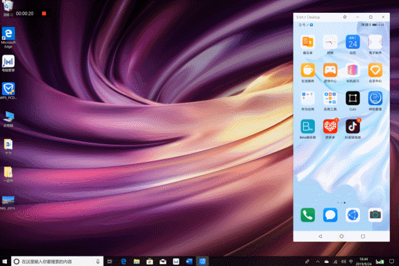
Task: Open the Member Center diamond app
Action: [x=375, y=70]
